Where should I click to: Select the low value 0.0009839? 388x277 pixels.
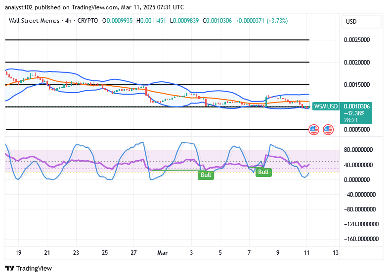[x=185, y=21]
